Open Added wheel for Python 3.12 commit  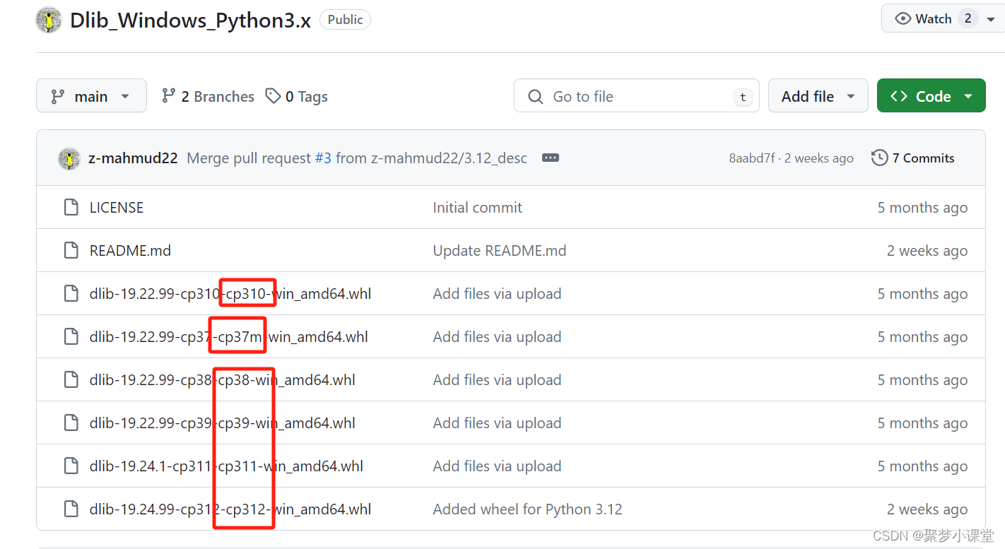pos(528,509)
